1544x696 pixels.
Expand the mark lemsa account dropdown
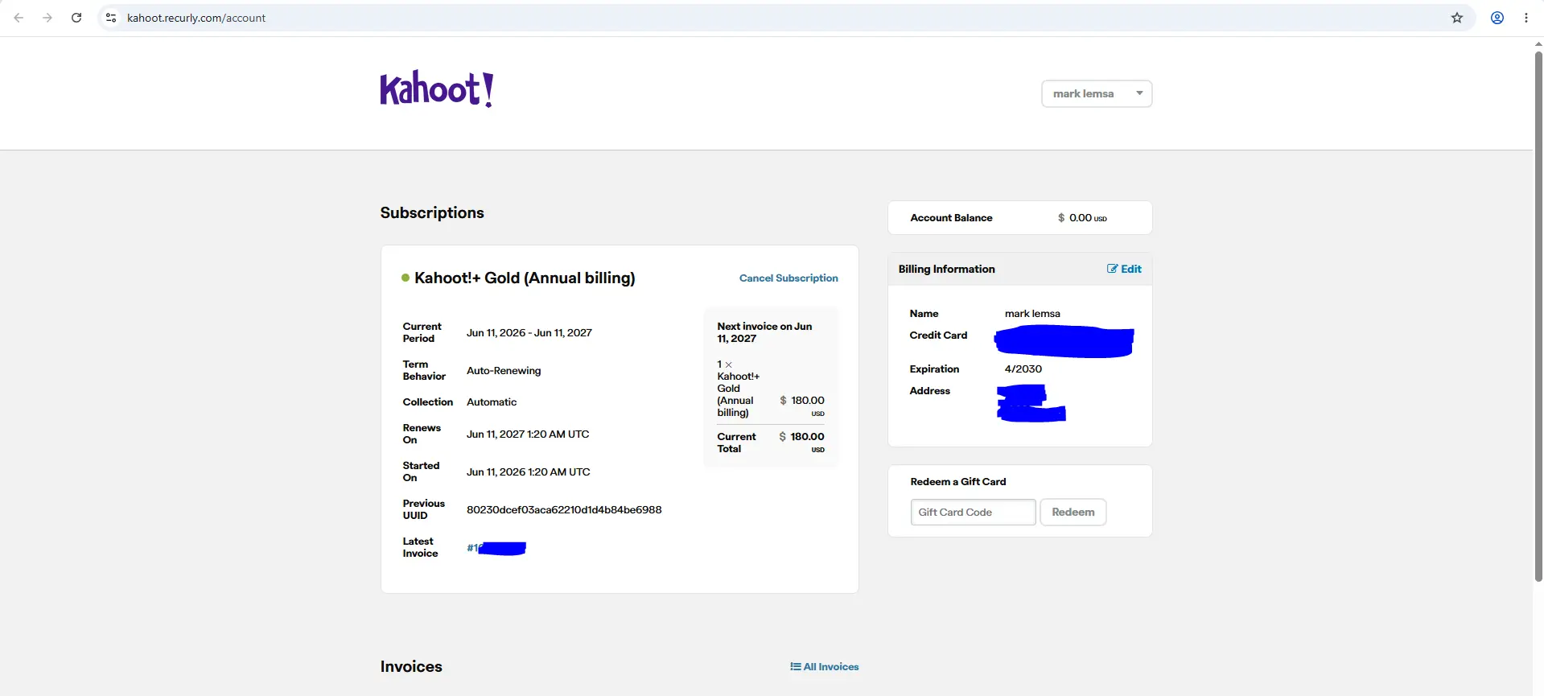click(x=1097, y=93)
